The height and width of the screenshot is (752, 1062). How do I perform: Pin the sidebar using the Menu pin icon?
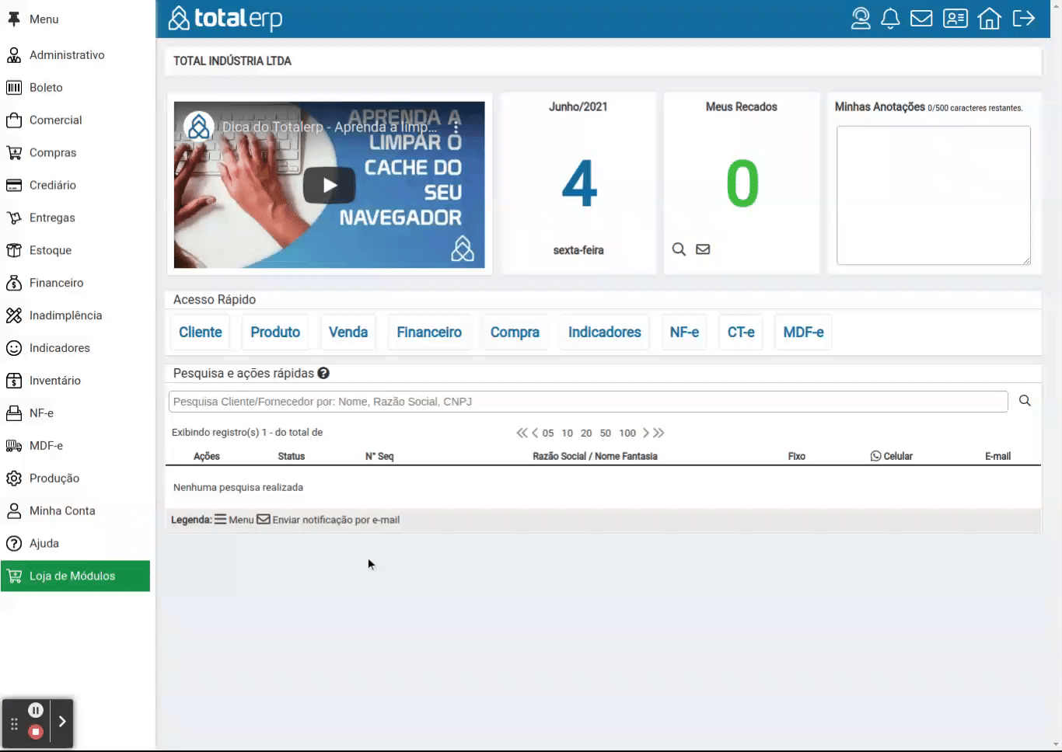click(x=14, y=19)
